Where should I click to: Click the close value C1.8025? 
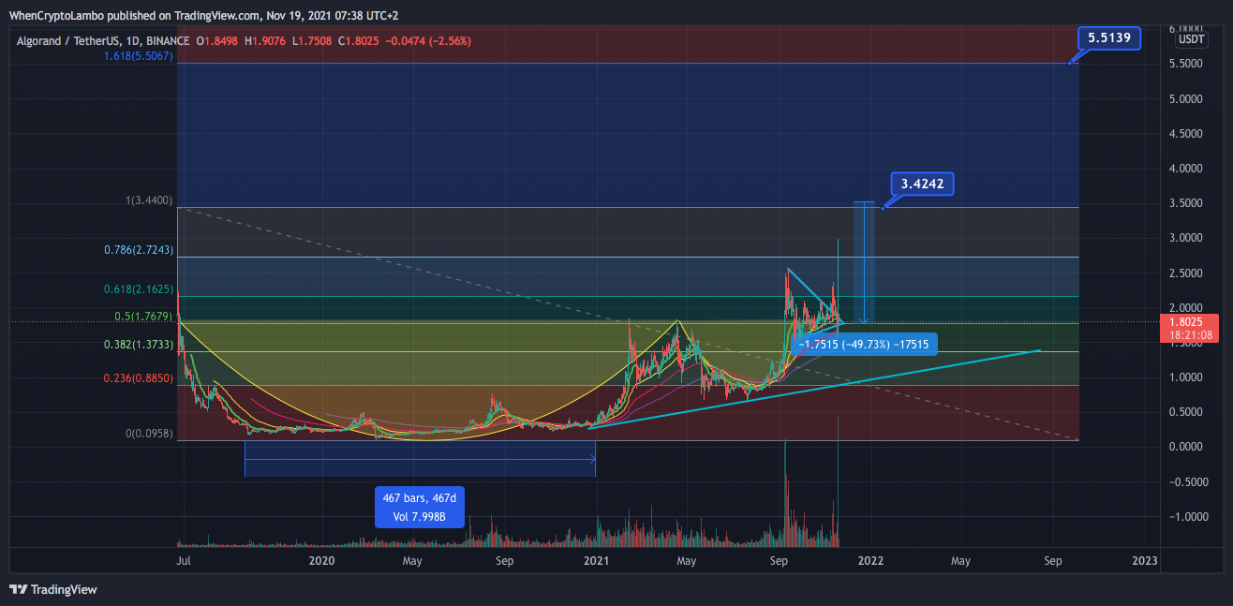coord(359,41)
